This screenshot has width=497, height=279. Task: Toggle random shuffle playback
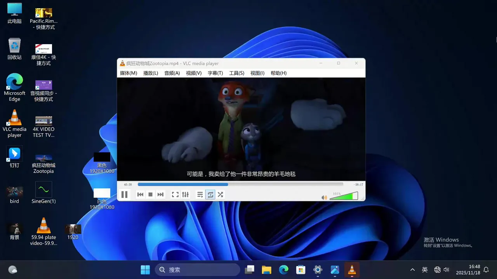[x=220, y=195]
